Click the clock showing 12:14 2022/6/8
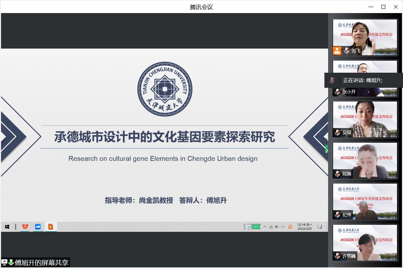Screen dimensions: 403x268 pyautogui.click(x=305, y=227)
